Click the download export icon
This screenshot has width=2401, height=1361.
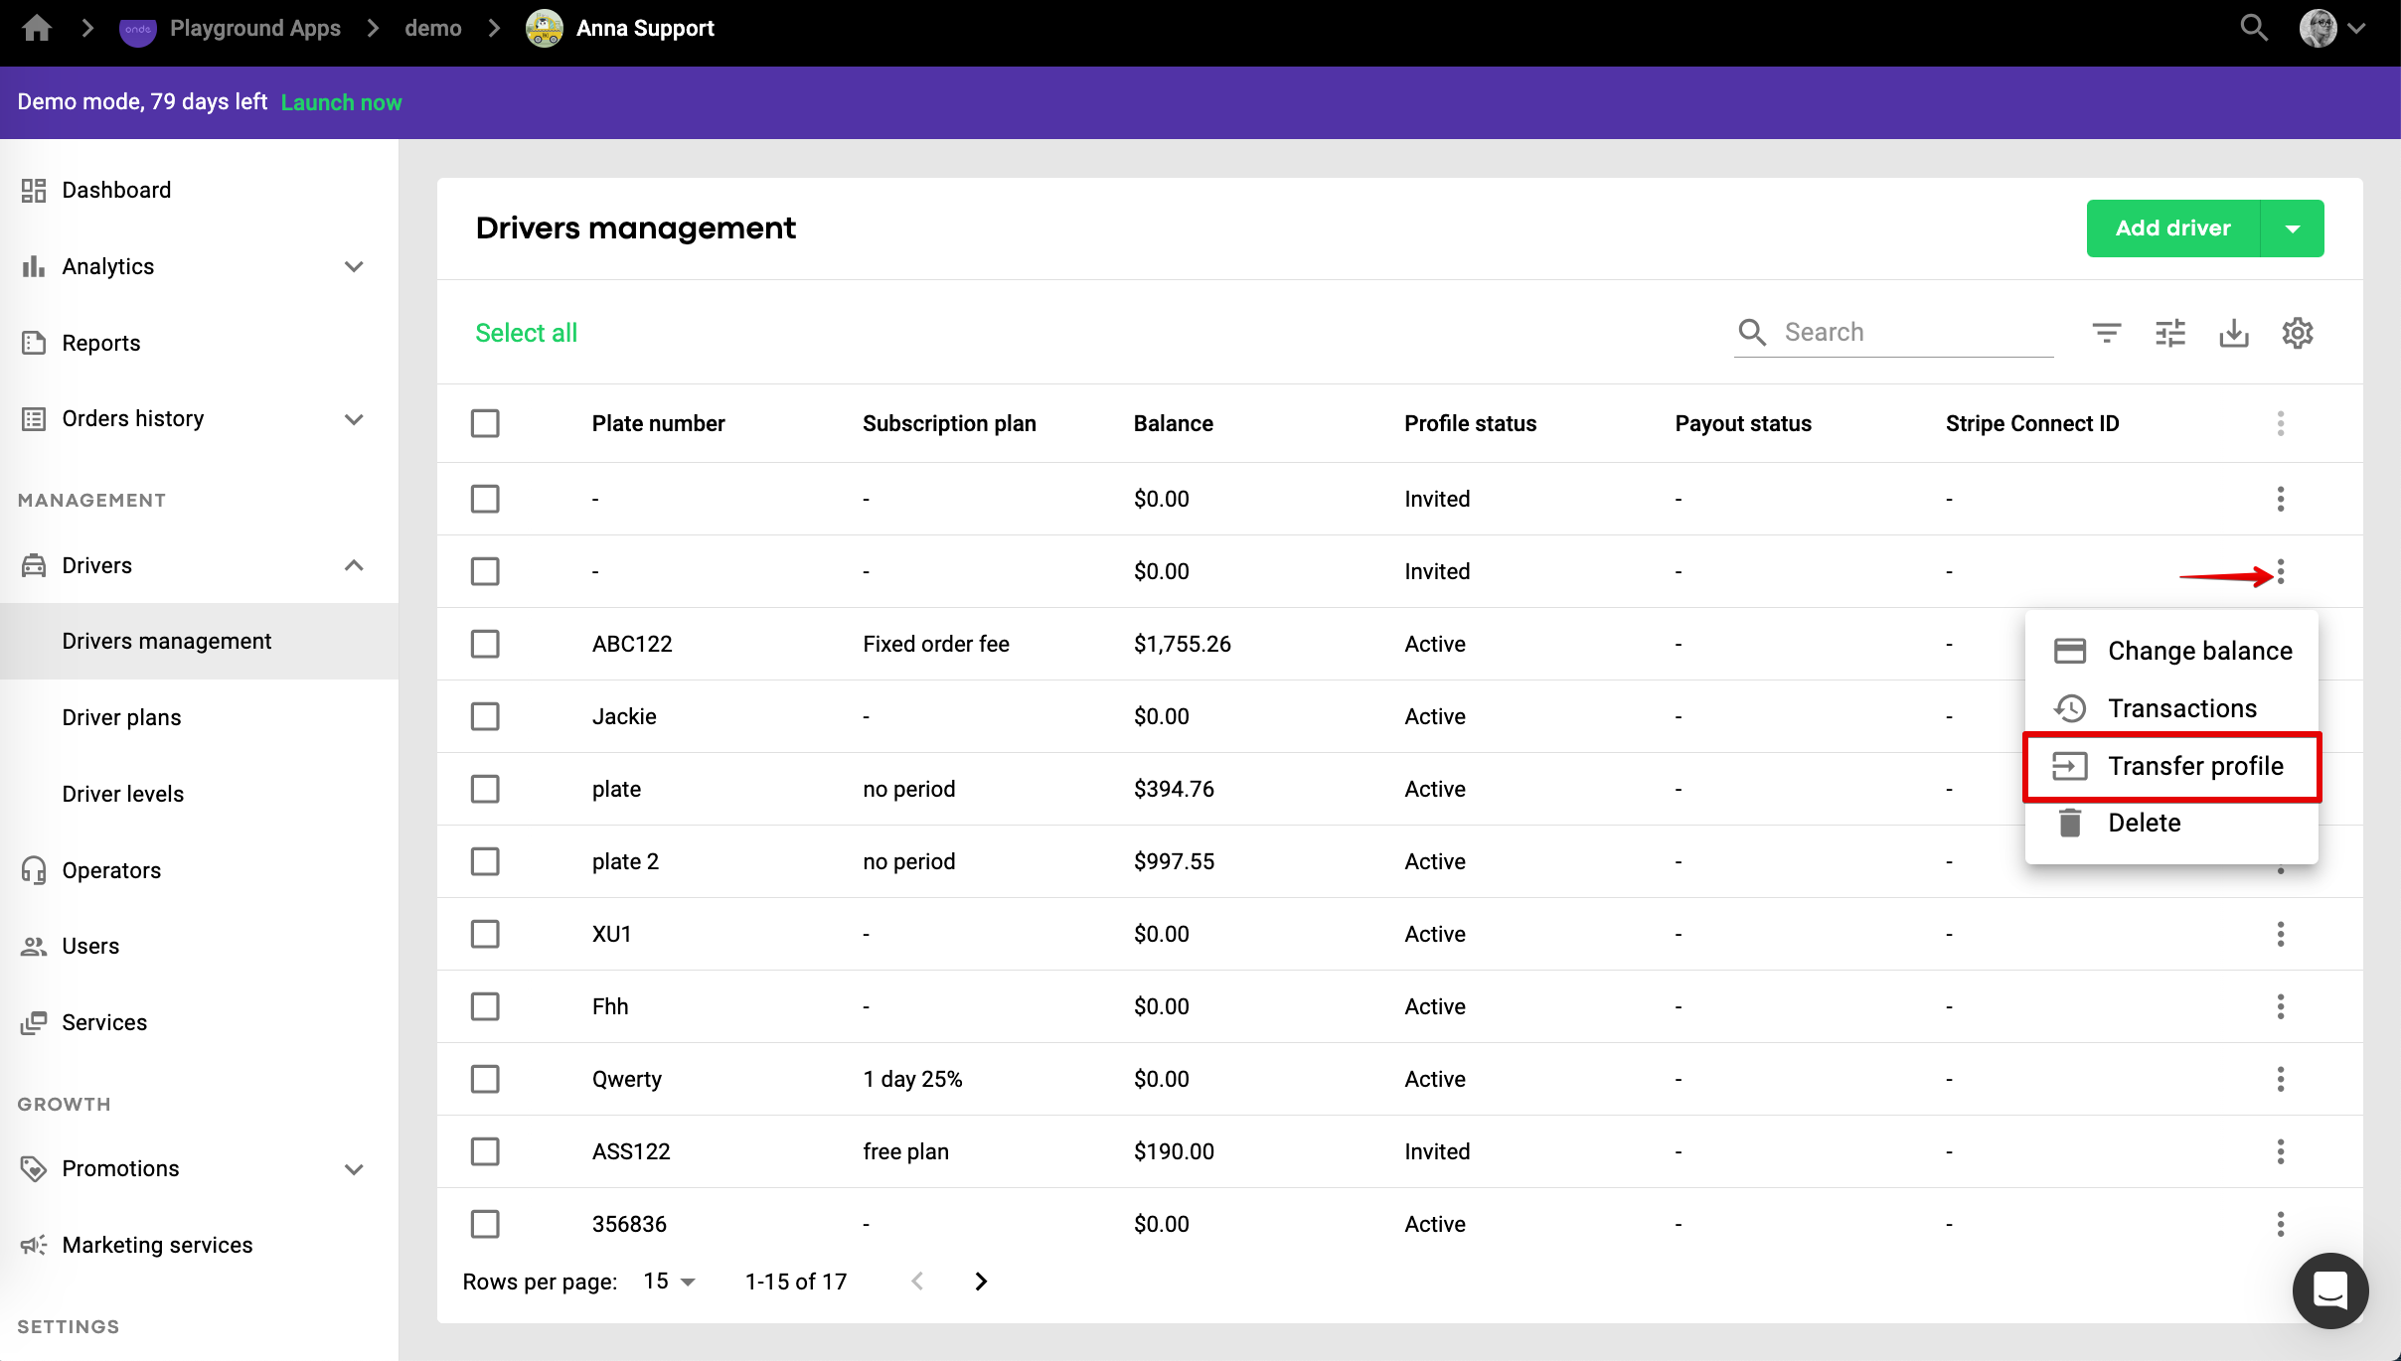(x=2233, y=333)
